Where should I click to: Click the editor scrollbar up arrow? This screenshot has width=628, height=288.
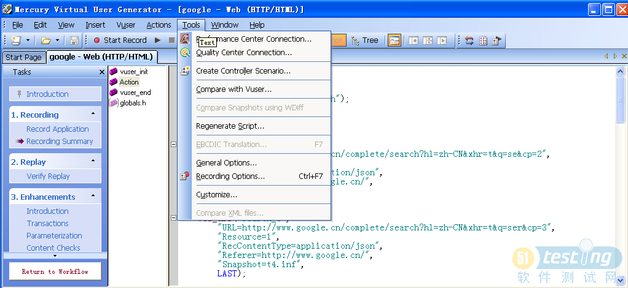[621, 72]
